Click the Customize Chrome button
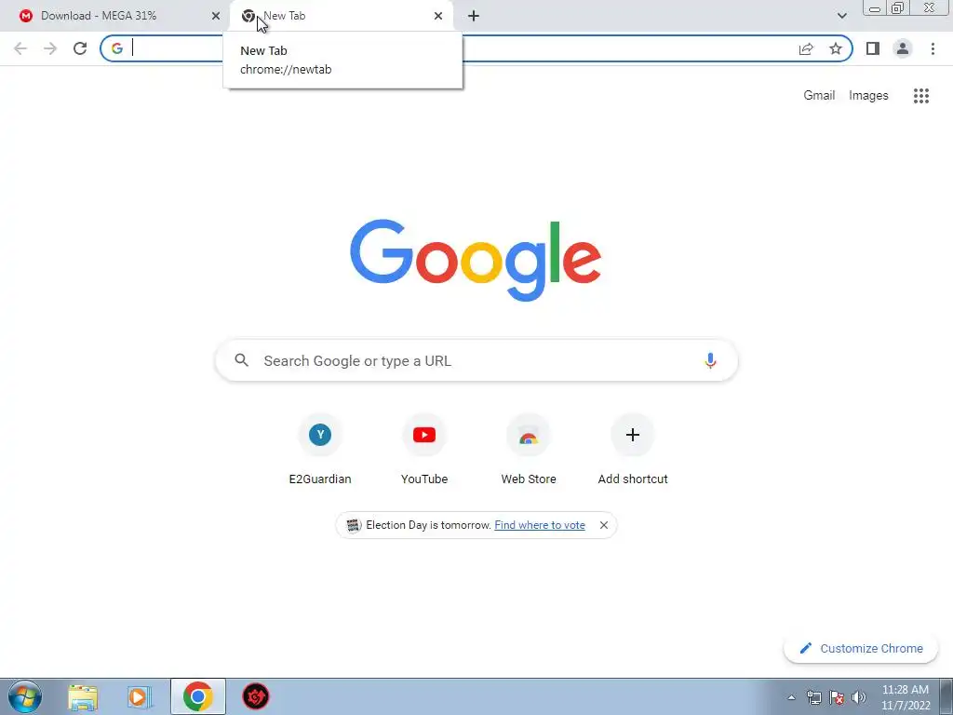The width and height of the screenshot is (953, 715). pyautogui.click(x=861, y=648)
